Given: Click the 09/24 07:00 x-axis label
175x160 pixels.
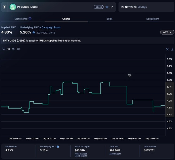Looking at the screenshot, I should point(83,138).
